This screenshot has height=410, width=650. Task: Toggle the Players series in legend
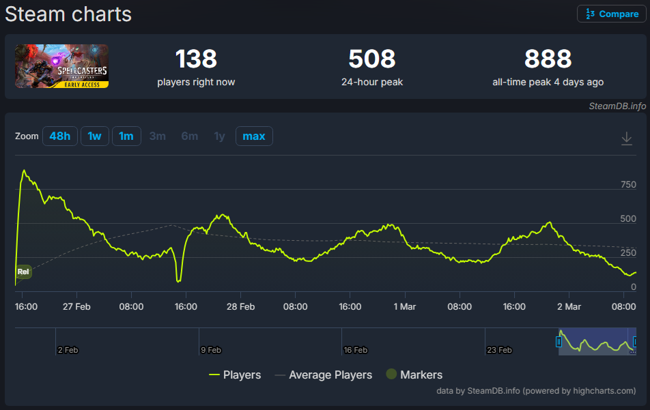tap(235, 375)
